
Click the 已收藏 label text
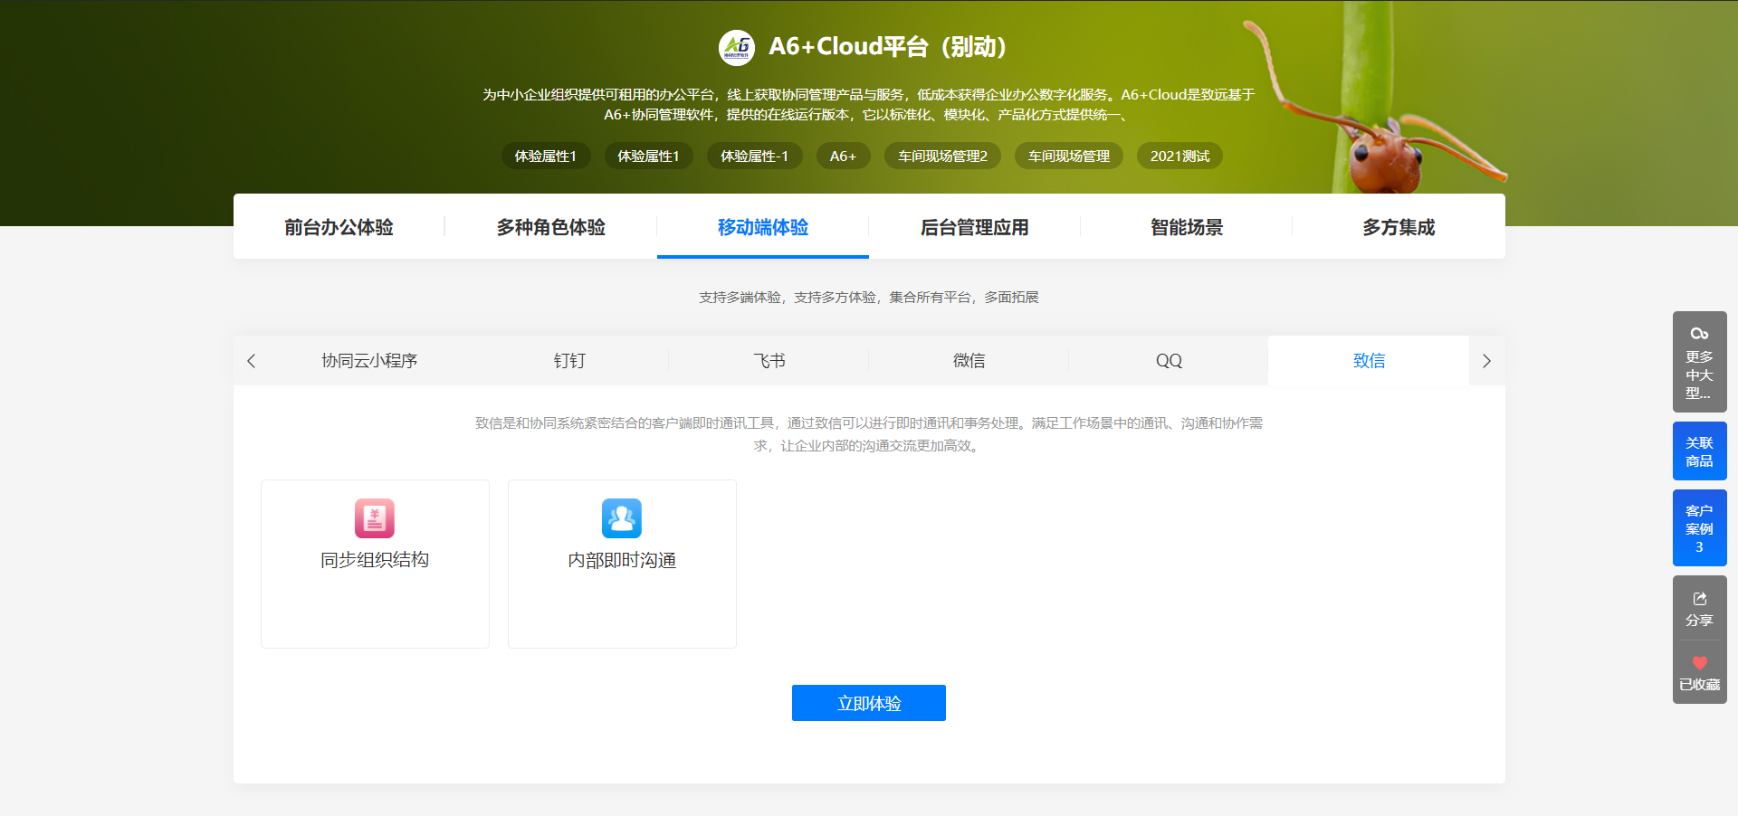1699,685
